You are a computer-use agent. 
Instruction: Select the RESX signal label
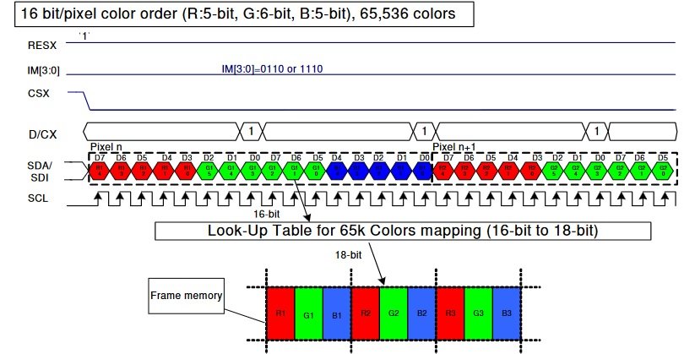coord(42,46)
